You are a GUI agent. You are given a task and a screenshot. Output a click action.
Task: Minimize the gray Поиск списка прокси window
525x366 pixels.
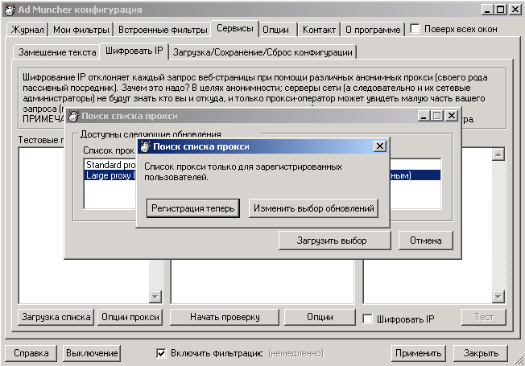424,116
